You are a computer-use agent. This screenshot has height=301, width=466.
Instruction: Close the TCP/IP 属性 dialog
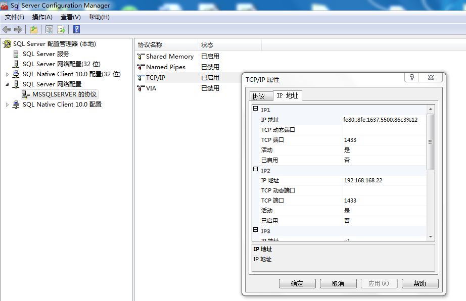[x=431, y=77]
